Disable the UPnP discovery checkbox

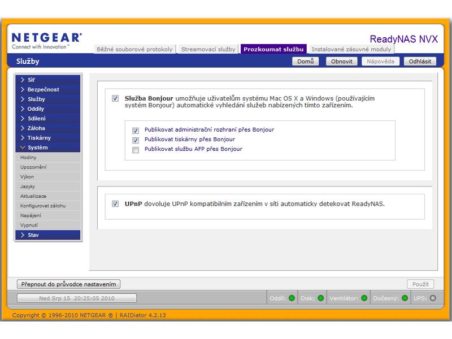click(115, 204)
